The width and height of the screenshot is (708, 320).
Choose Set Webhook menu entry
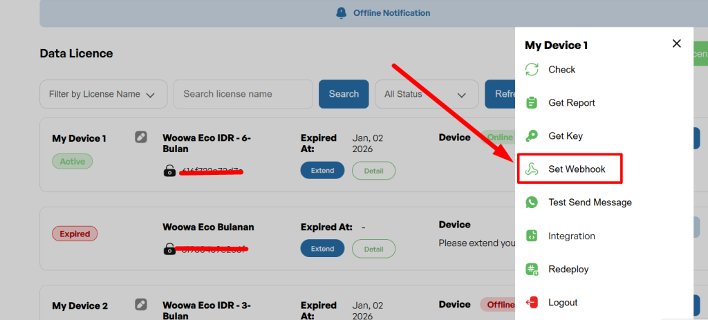pyautogui.click(x=577, y=169)
